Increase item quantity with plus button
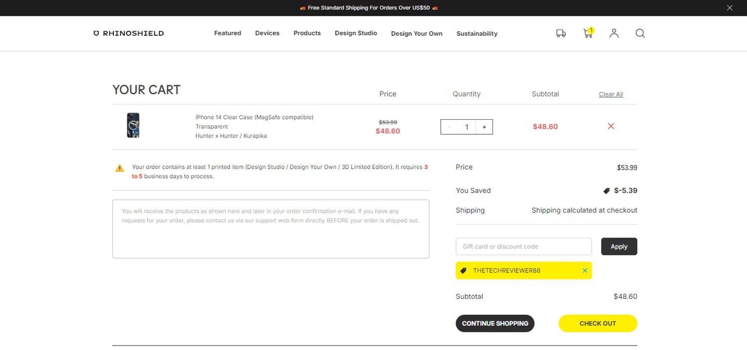The image size is (747, 350). tap(484, 127)
